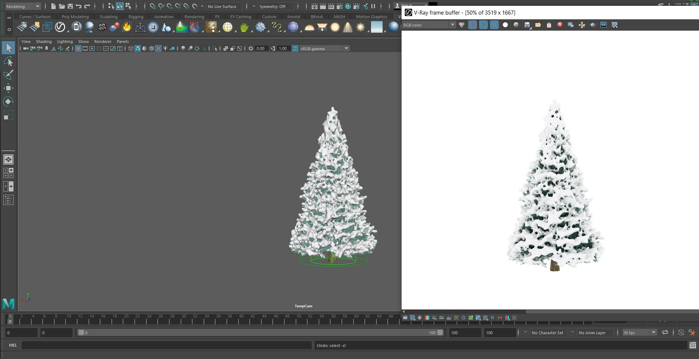699x359 pixels.
Task: Open the Shading menu in the viewport panel
Action: click(x=43, y=41)
